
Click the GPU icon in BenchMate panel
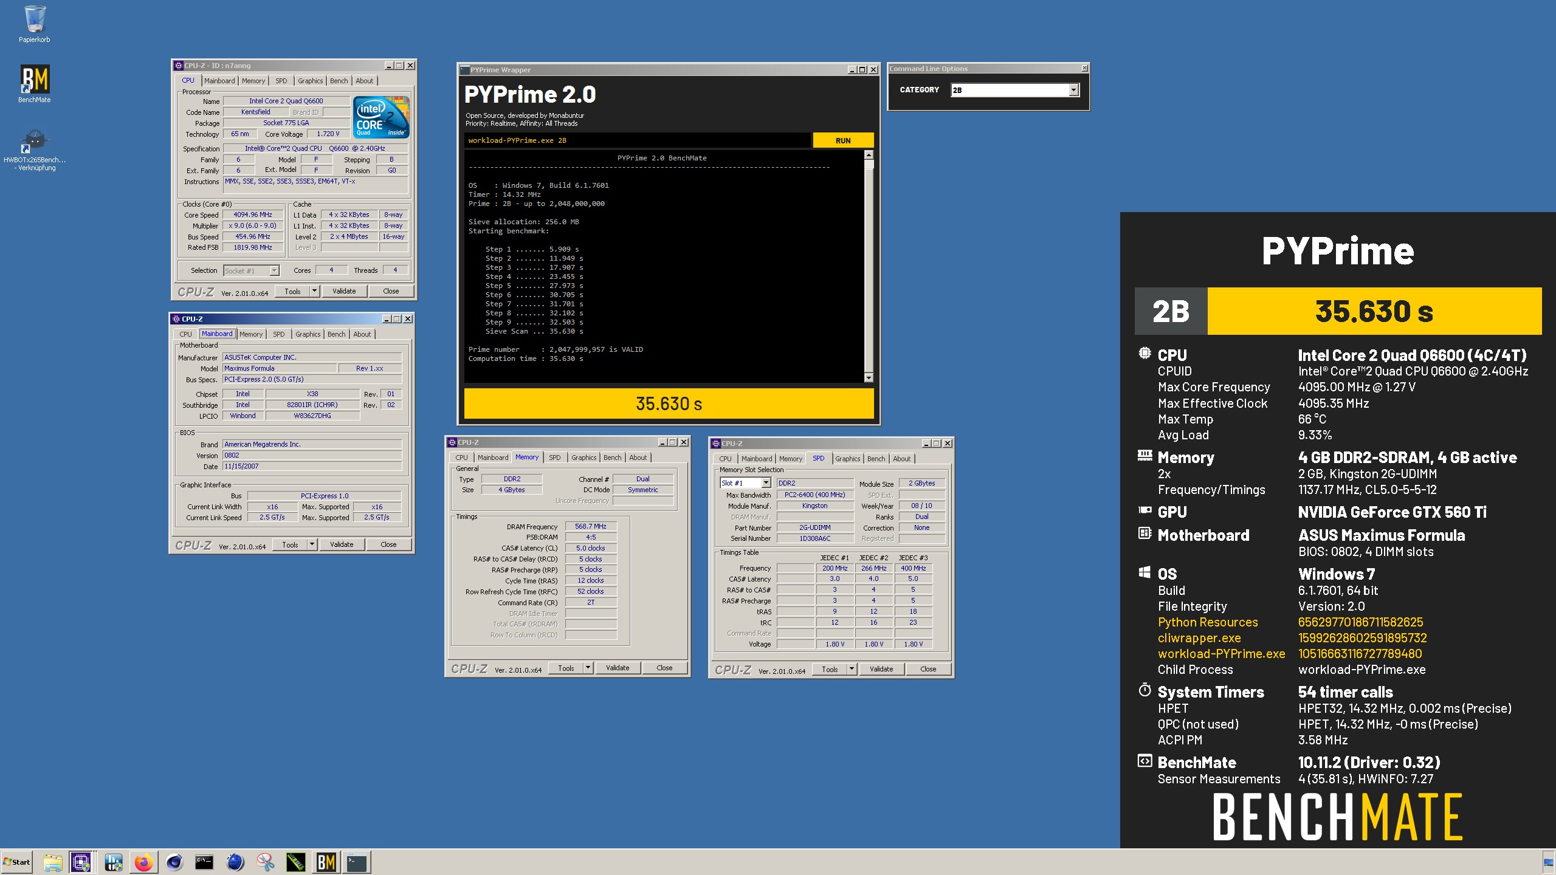click(x=1145, y=510)
